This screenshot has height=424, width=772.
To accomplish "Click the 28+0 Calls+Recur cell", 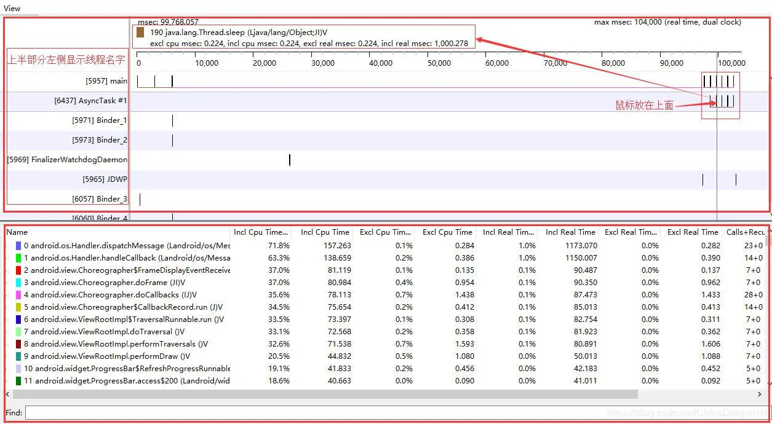I will 752,295.
